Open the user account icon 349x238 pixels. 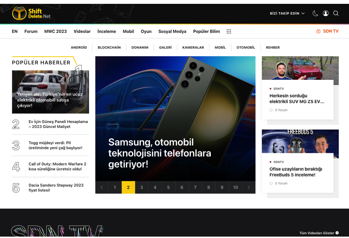coord(326,13)
